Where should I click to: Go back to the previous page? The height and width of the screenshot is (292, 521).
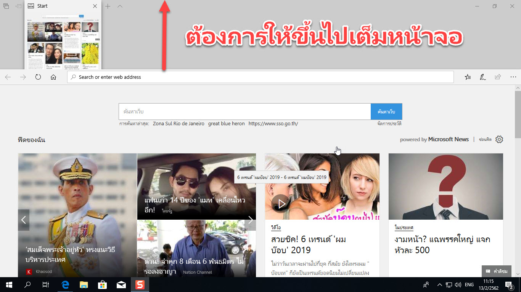click(8, 77)
